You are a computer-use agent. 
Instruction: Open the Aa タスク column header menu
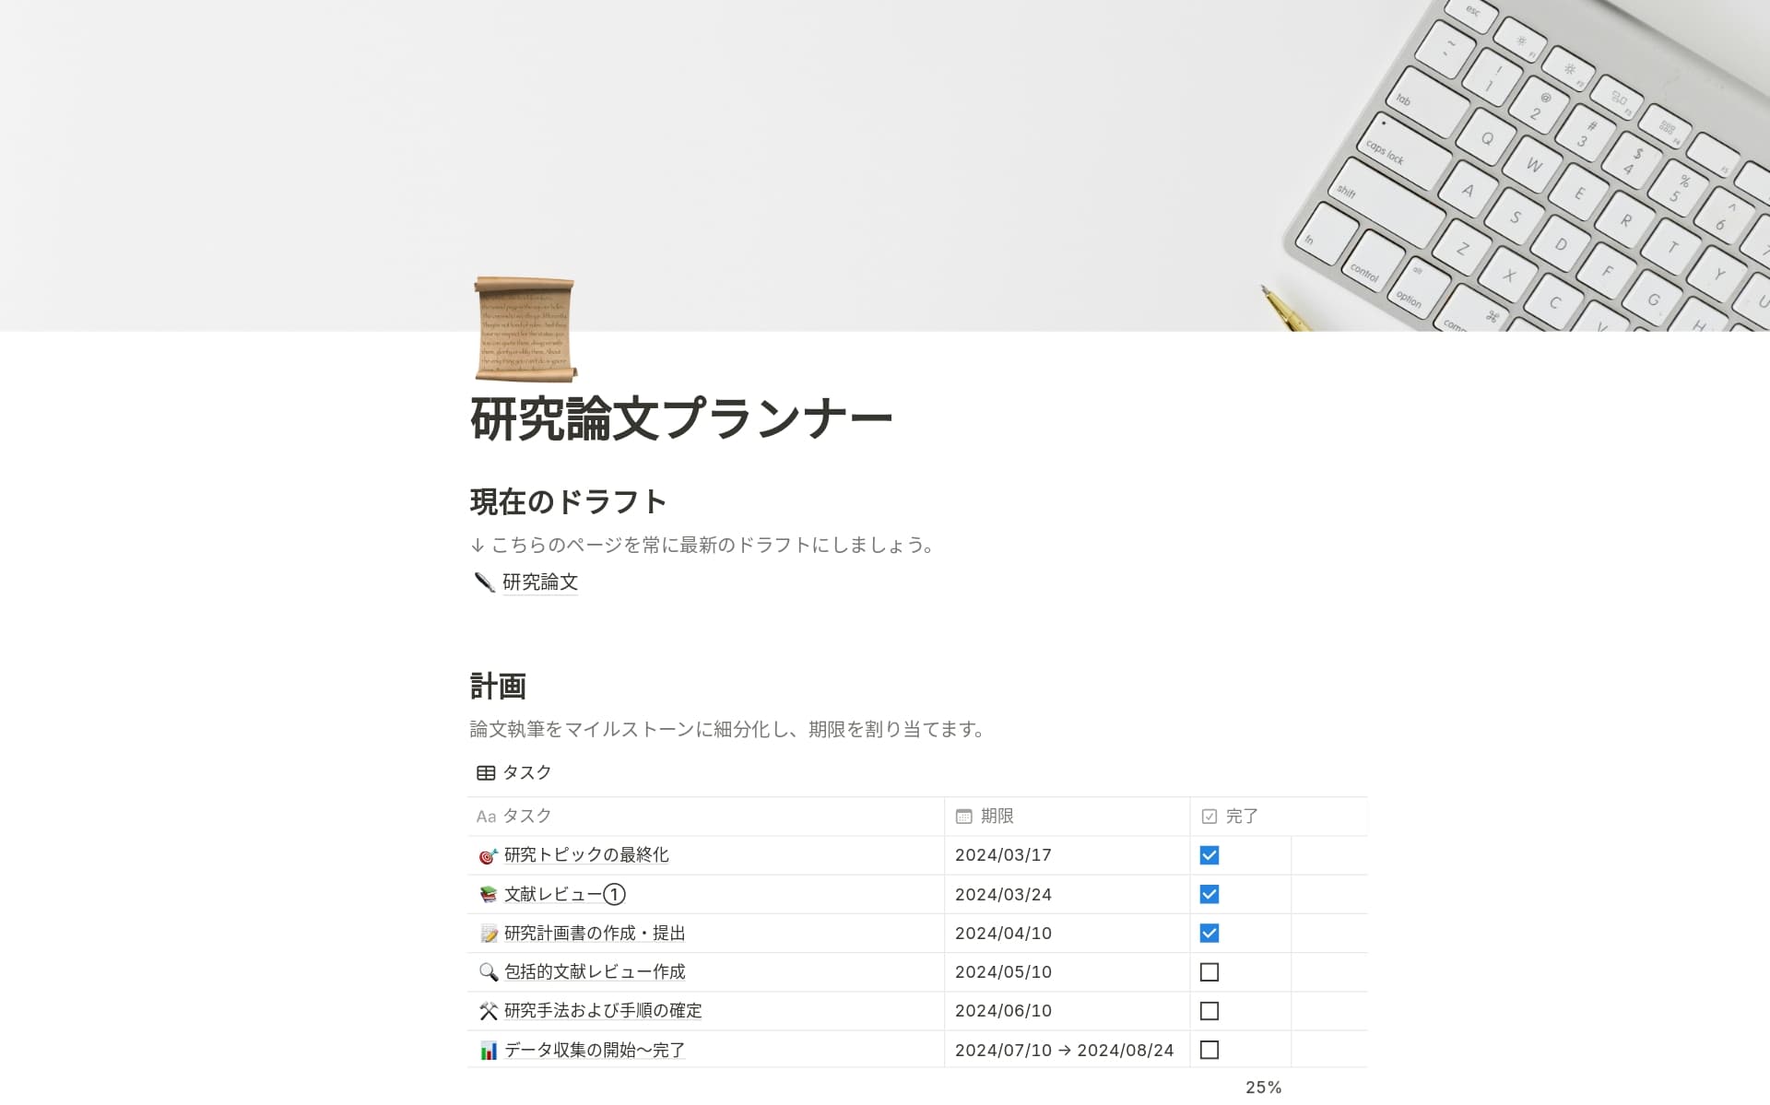[525, 816]
